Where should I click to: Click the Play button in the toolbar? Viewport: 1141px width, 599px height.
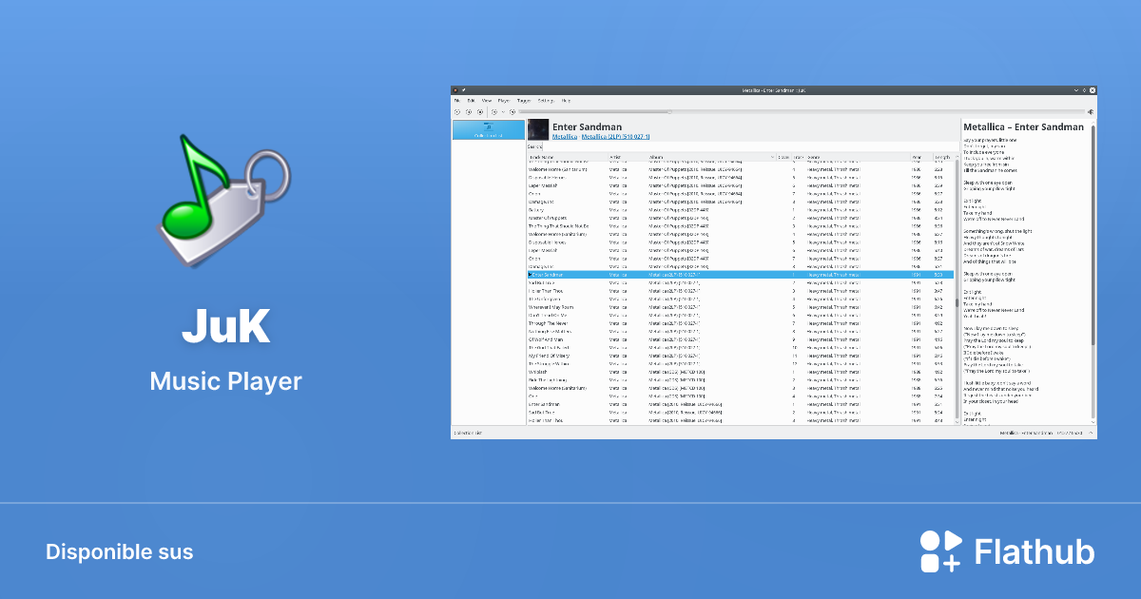coord(457,111)
